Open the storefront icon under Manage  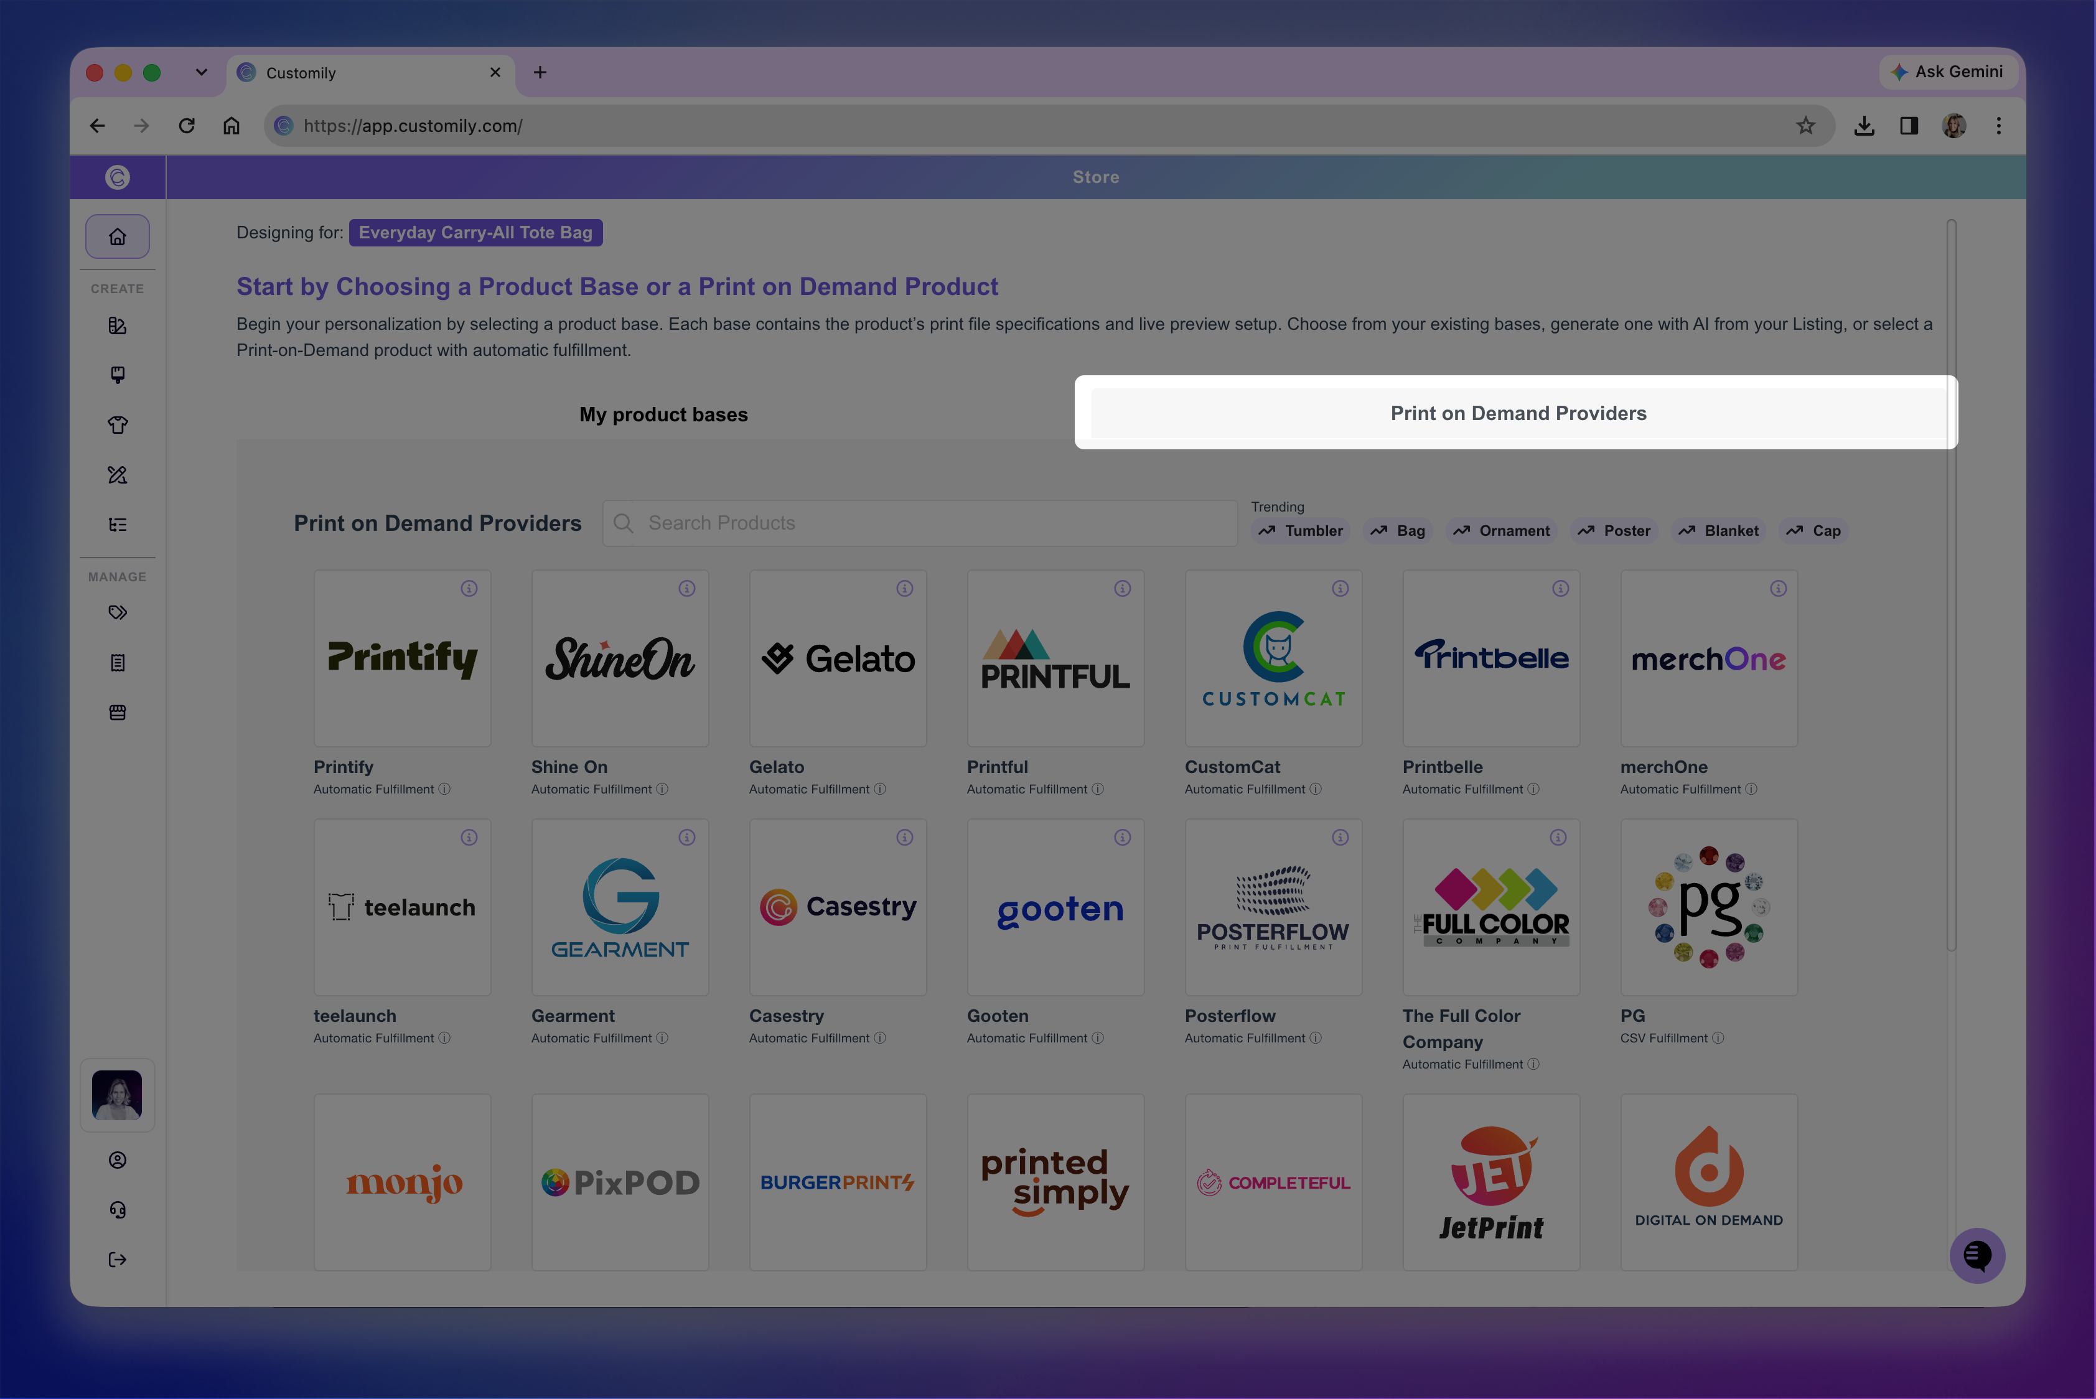[x=117, y=712]
